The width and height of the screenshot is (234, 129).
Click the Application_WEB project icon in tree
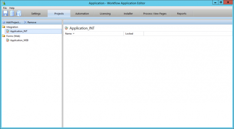coord(7,40)
